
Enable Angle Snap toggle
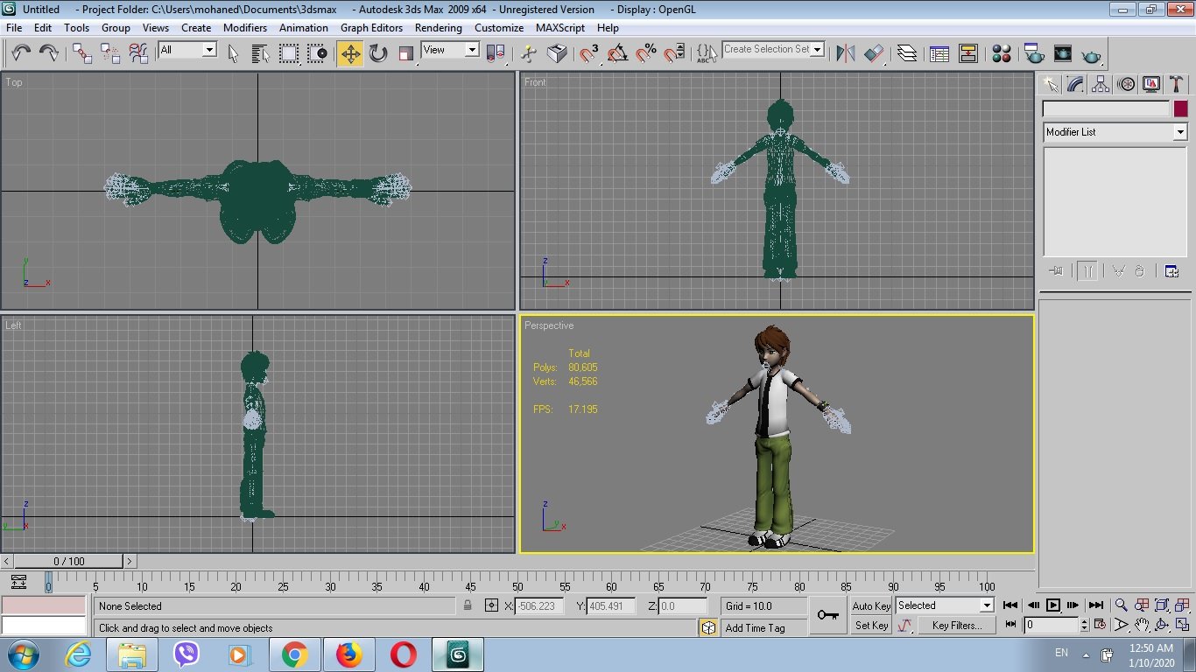tap(619, 53)
